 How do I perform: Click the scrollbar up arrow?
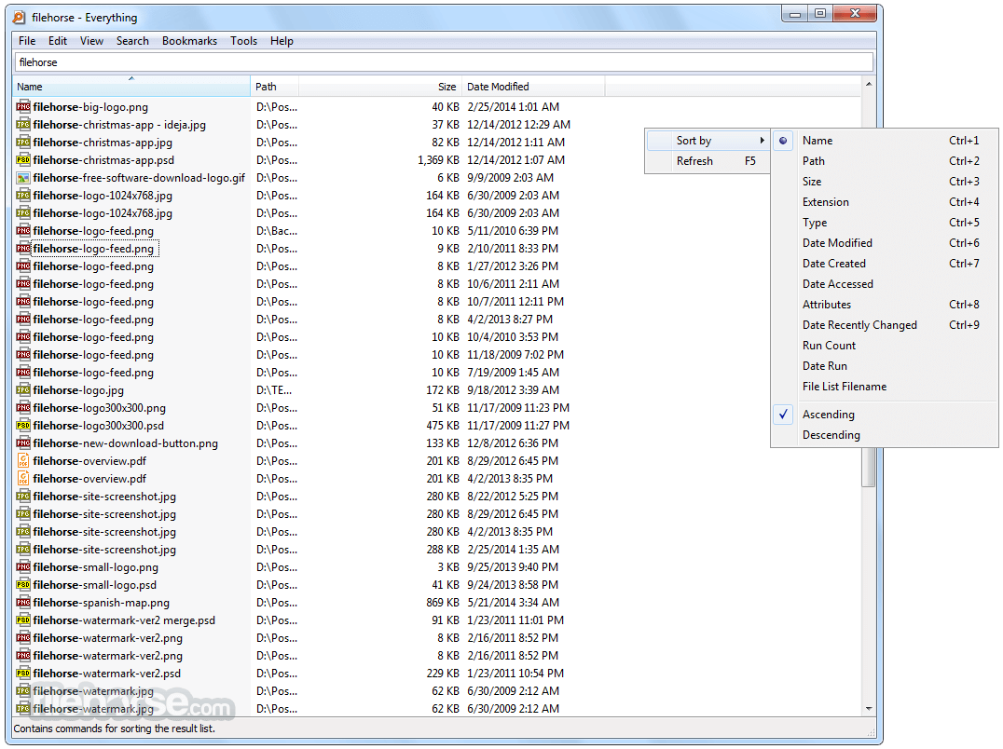point(869,85)
